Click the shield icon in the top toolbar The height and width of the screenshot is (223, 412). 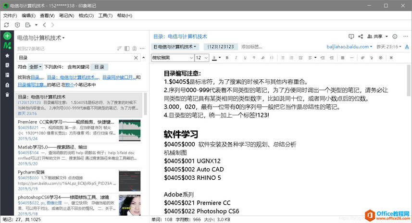pyautogui.click(x=17, y=25)
